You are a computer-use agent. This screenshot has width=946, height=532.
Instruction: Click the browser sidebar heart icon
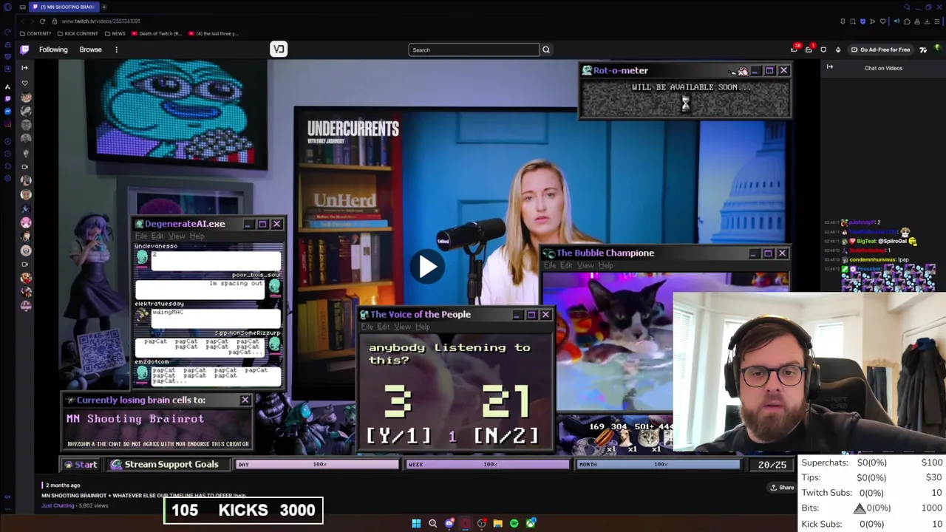[24, 83]
